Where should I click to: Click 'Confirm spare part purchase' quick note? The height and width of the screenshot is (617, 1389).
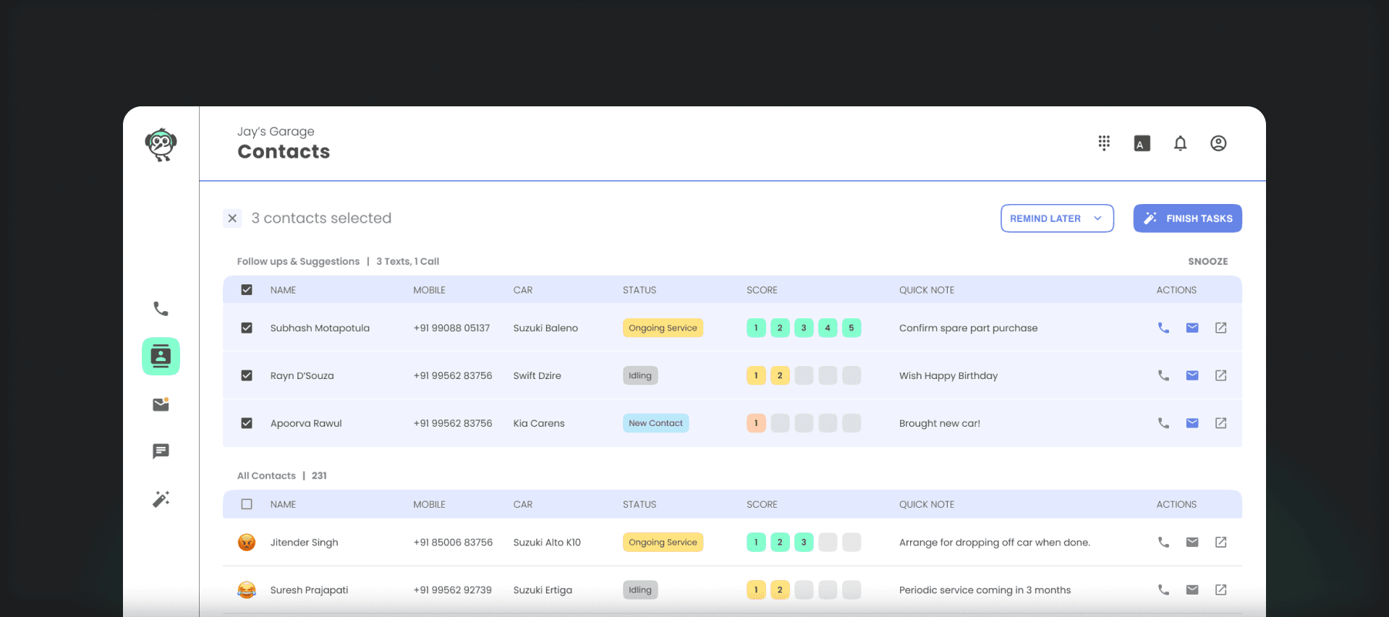point(968,328)
